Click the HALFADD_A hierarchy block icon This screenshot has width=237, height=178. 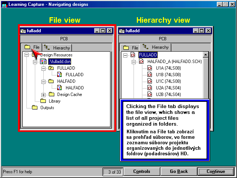(141, 62)
